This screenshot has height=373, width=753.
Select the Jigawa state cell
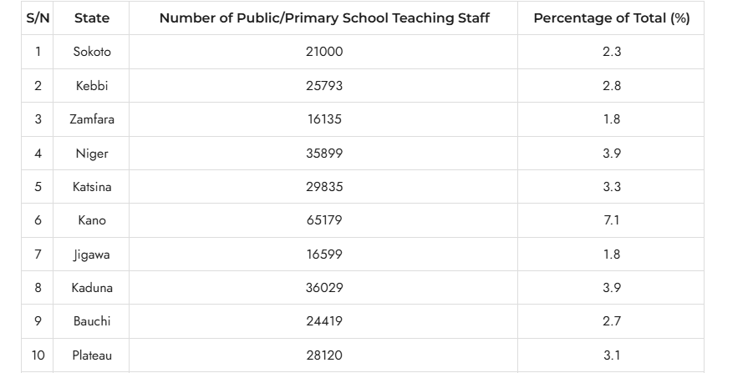92,255
